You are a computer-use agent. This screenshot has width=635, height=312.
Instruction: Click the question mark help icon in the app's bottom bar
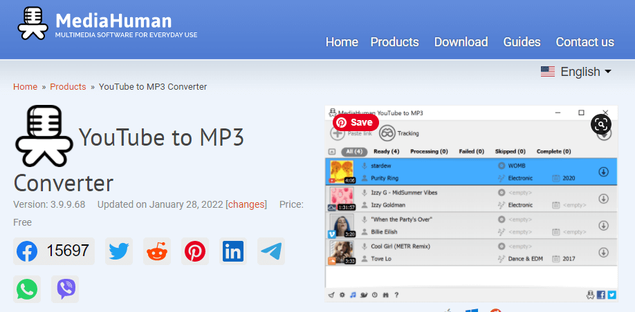point(396,295)
